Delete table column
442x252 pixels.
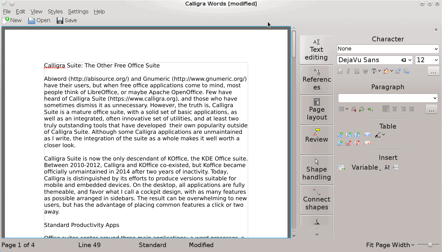[x=357, y=143]
